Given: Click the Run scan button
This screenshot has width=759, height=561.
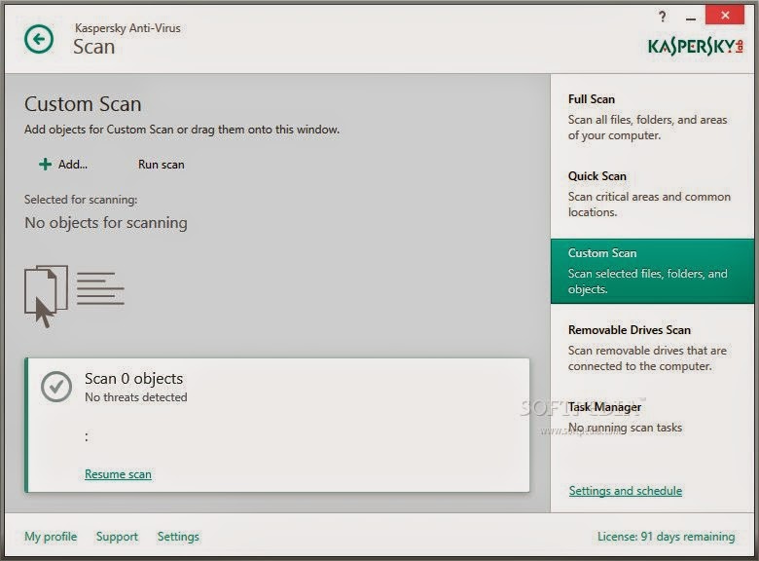Looking at the screenshot, I should coord(162,165).
